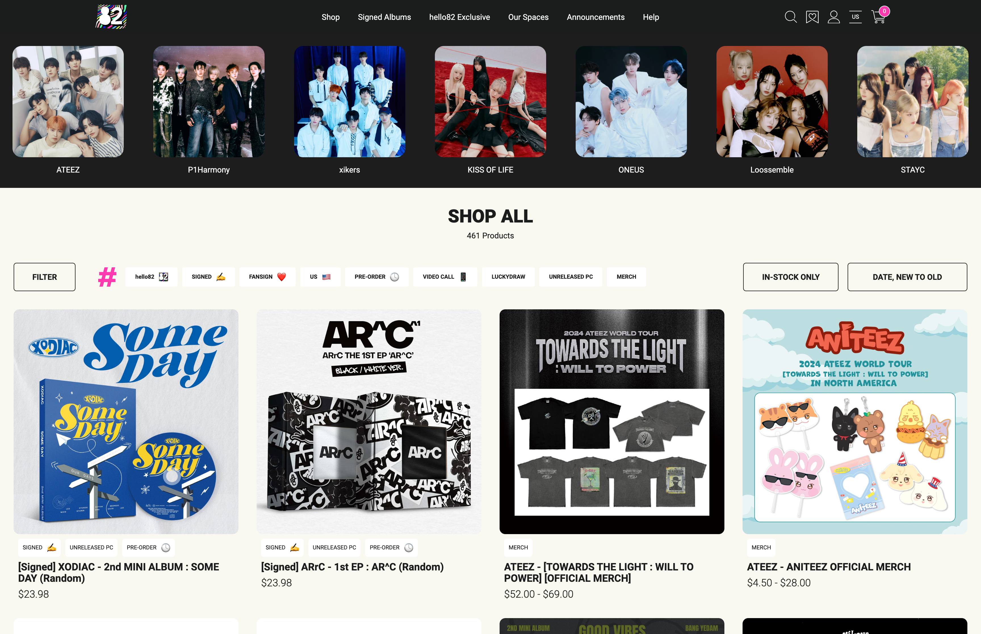Select the hello82 tag filter
This screenshot has width=981, height=634.
pos(152,277)
